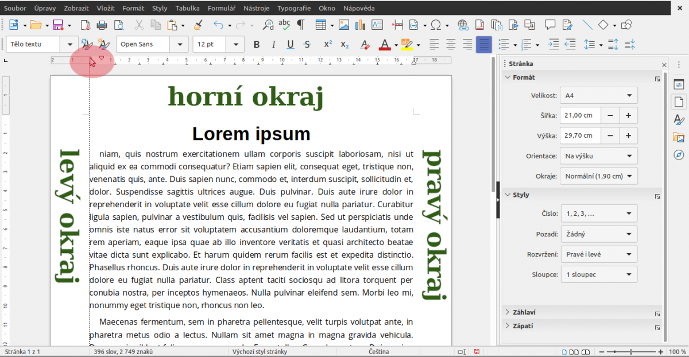Image resolution: width=689 pixels, height=357 pixels.
Task: Open the Velikost A4 dropdown
Action: (x=599, y=95)
